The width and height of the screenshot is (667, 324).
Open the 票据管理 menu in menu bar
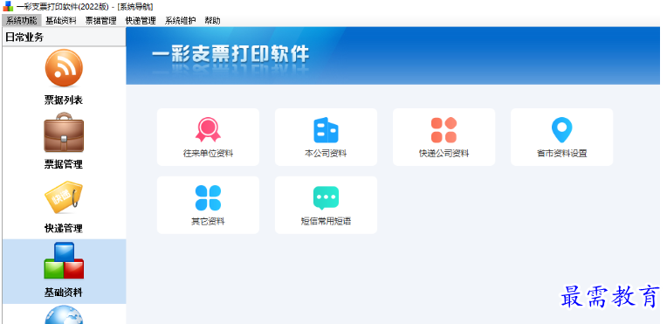tap(100, 20)
